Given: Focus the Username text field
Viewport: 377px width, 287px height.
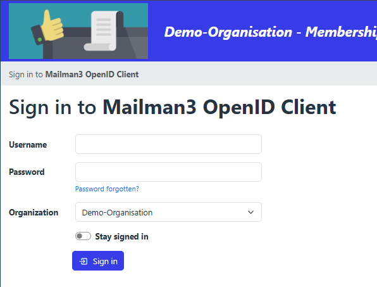Looking at the screenshot, I should [168, 144].
